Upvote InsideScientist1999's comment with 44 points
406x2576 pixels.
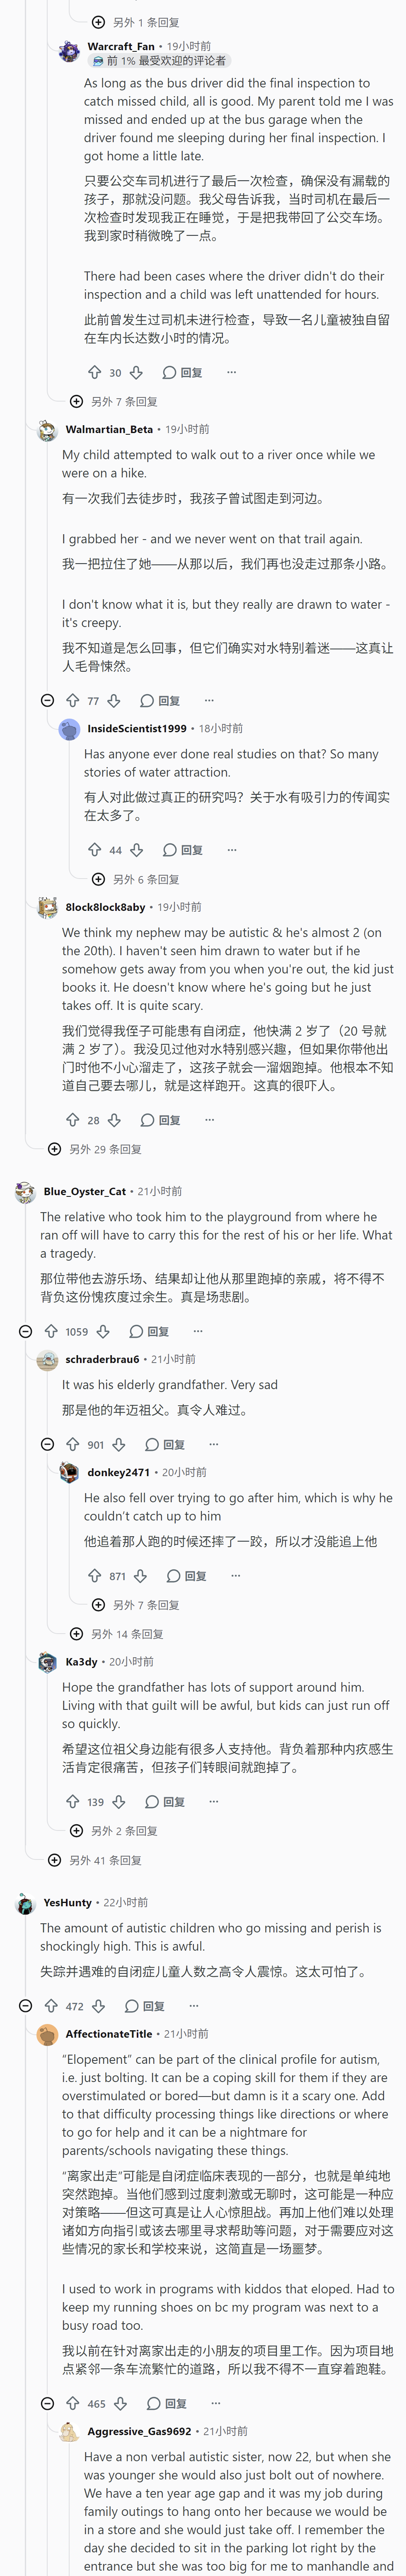point(95,850)
